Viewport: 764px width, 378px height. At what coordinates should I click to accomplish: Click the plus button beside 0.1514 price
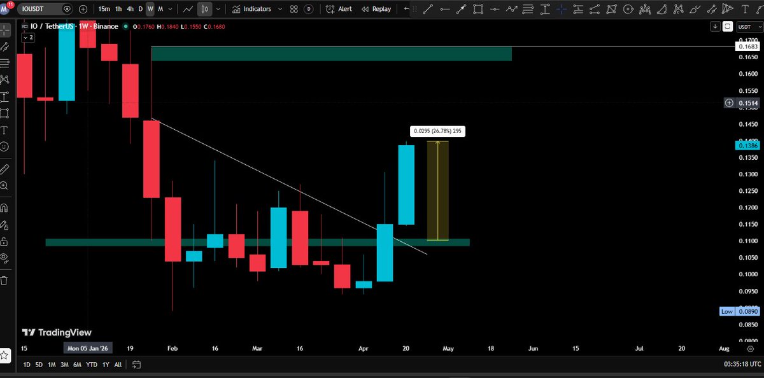[x=729, y=102]
